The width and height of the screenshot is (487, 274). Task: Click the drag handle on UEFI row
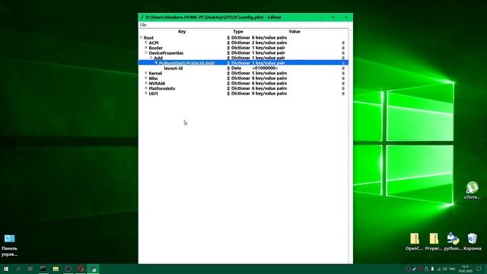coord(343,93)
